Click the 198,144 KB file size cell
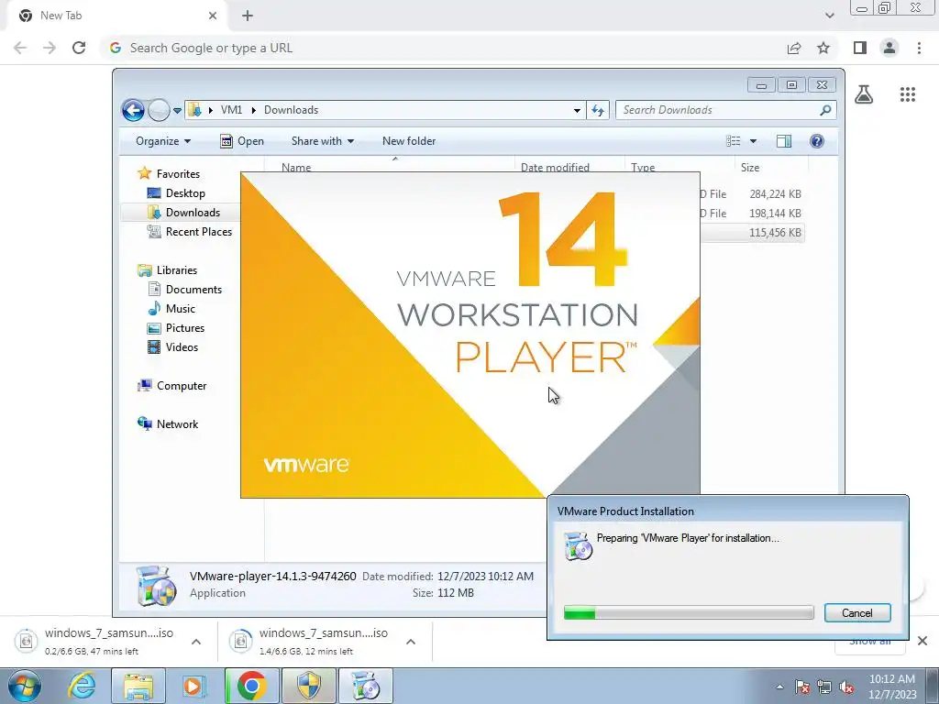 [x=775, y=213]
